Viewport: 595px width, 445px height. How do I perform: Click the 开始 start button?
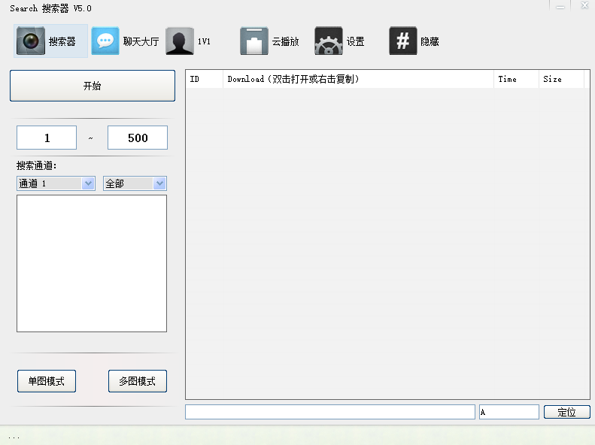point(93,86)
